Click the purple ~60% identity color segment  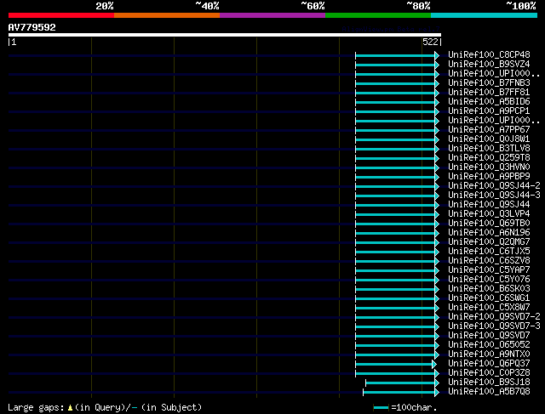pos(272,15)
